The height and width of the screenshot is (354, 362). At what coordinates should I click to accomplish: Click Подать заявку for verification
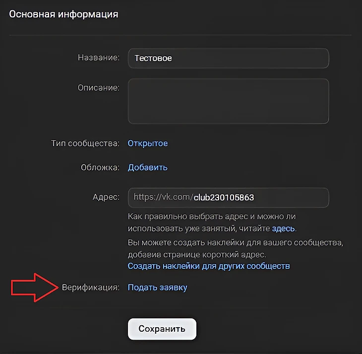tap(158, 287)
